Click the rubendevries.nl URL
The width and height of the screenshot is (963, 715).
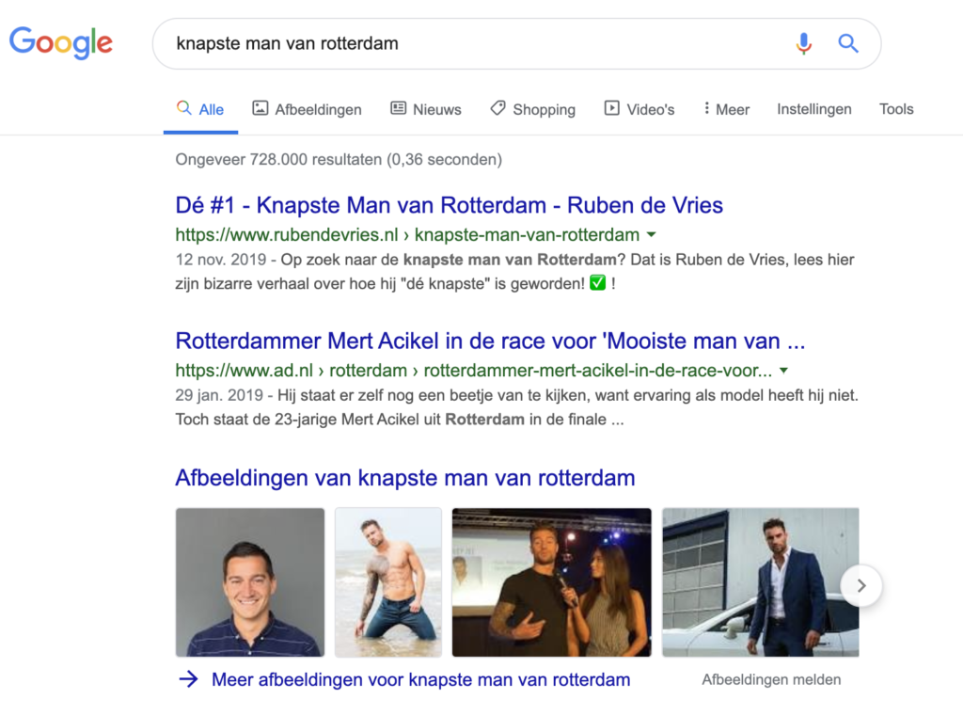coord(407,234)
